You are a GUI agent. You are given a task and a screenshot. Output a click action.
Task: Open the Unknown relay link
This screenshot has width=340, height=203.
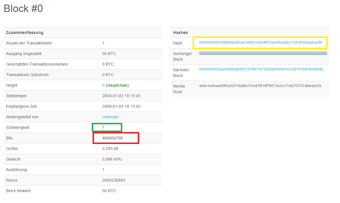pos(110,117)
